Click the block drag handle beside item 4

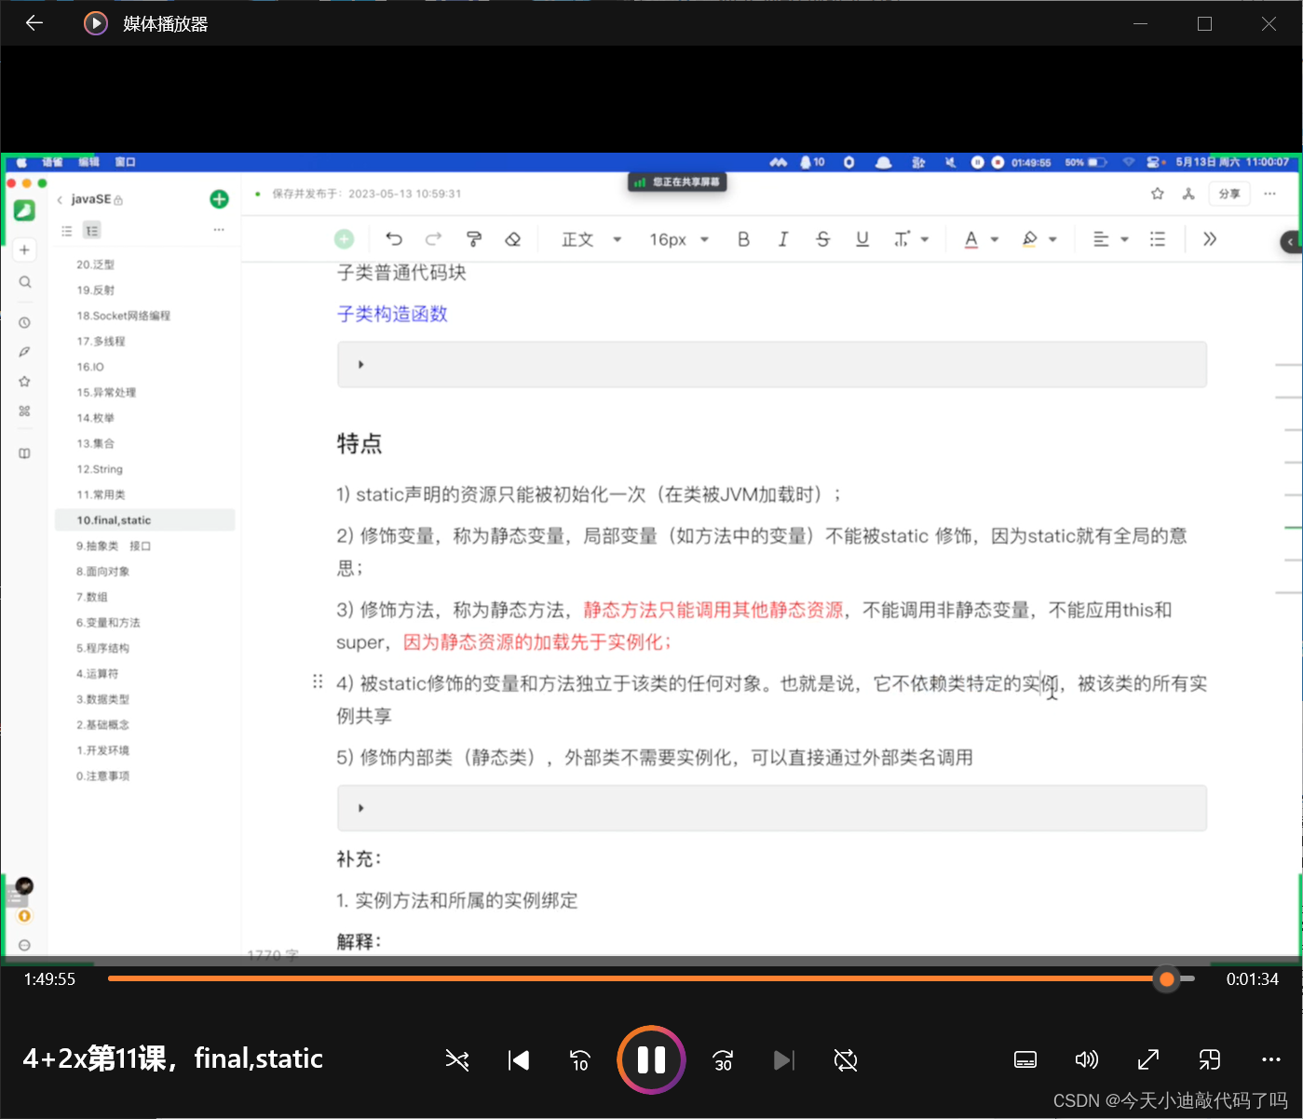click(x=318, y=681)
